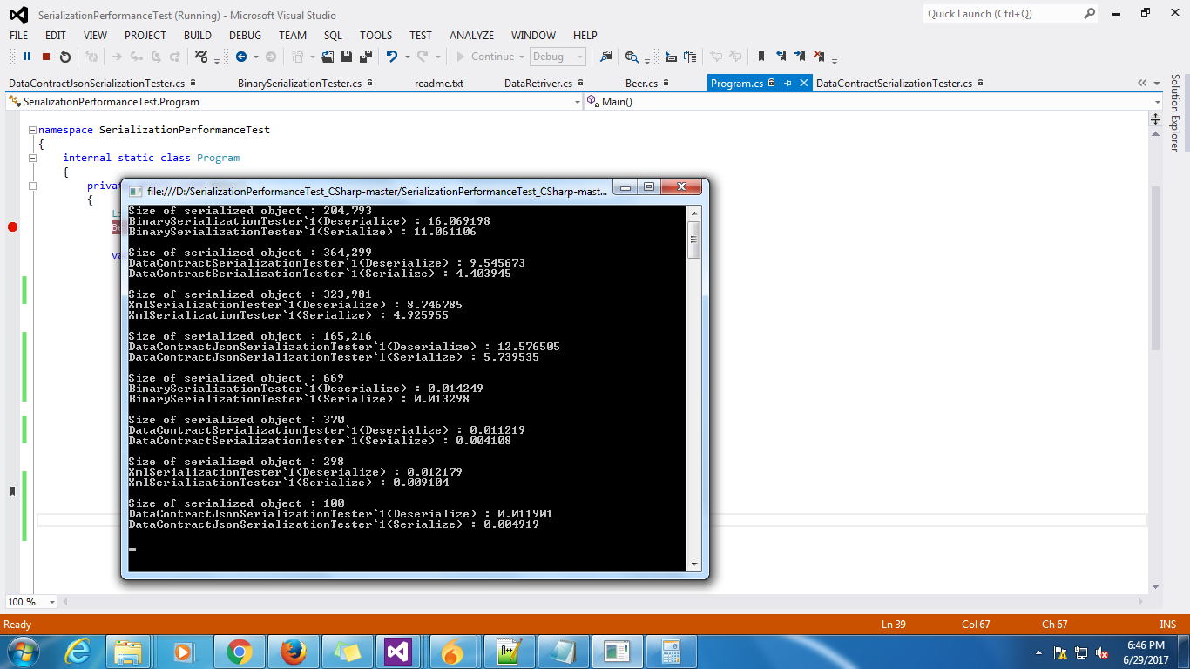Open the Continue button dropdown arrow
1190x669 pixels.
click(x=521, y=57)
